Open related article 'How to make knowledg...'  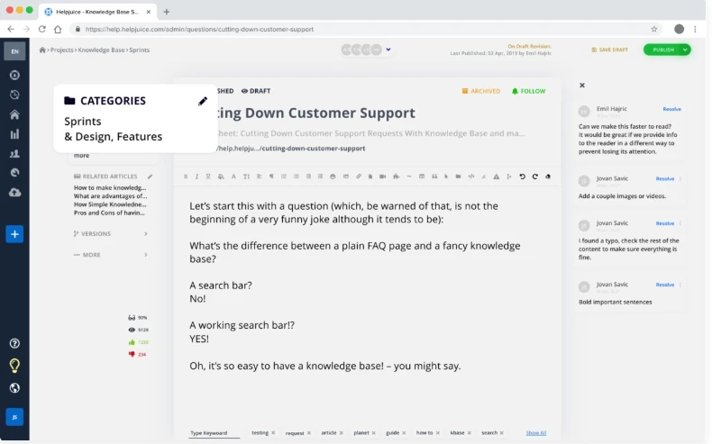pos(110,187)
